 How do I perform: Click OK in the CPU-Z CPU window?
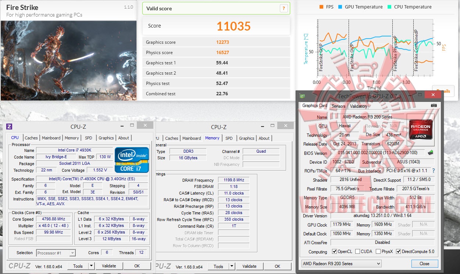pyautogui.click(x=137, y=266)
